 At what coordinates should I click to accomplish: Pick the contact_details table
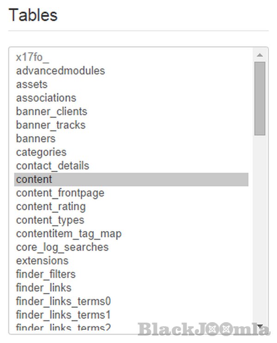coord(53,166)
